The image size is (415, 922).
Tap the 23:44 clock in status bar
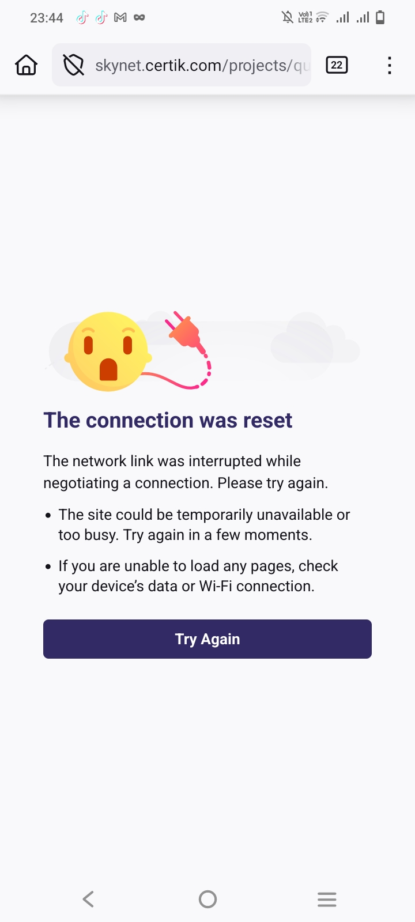tap(47, 18)
